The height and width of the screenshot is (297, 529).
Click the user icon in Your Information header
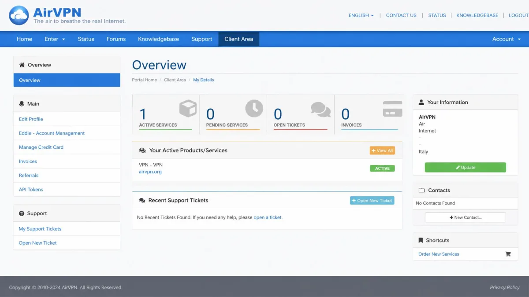[421, 102]
